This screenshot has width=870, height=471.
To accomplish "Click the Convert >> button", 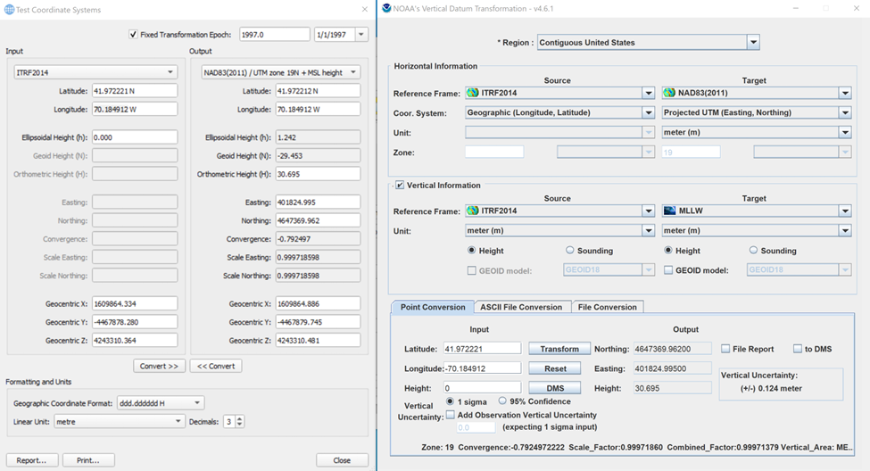I will coord(159,366).
